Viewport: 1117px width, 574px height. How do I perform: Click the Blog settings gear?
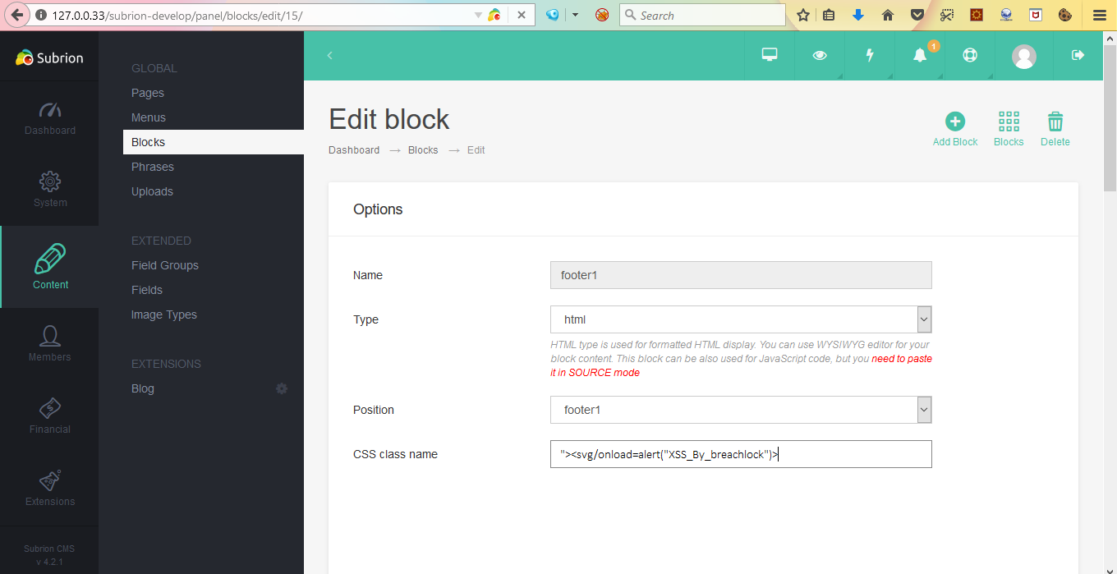pyautogui.click(x=282, y=388)
